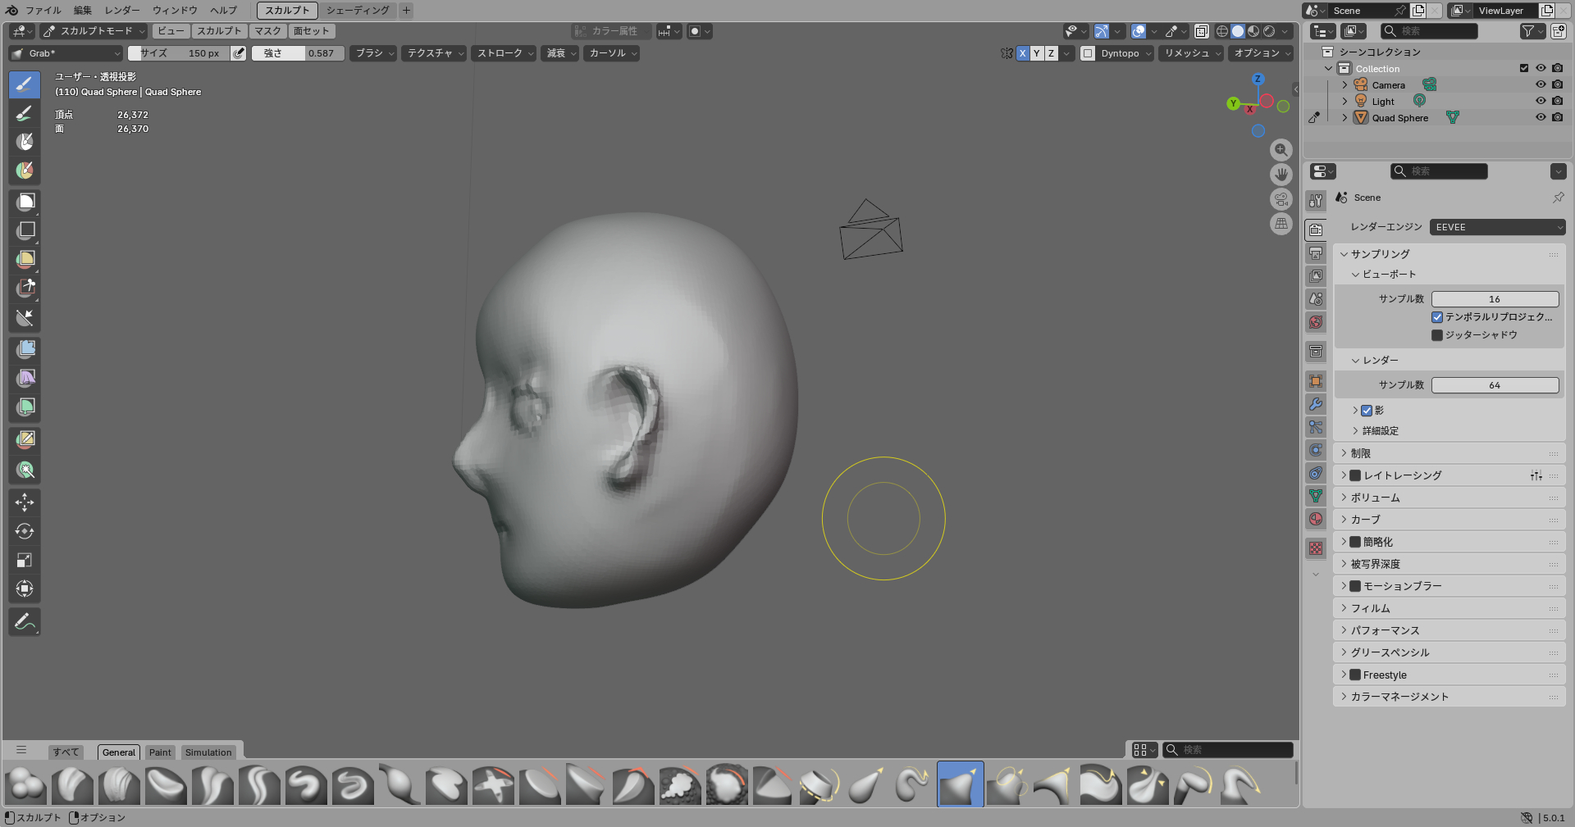Toggle camera view icon in viewport
The width and height of the screenshot is (1575, 827).
pos(1281,199)
